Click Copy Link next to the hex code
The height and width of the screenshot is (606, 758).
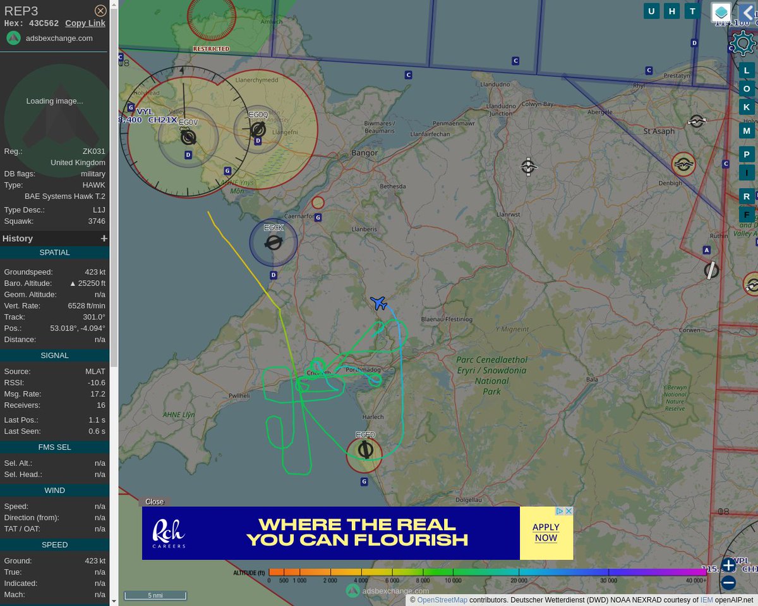click(85, 23)
